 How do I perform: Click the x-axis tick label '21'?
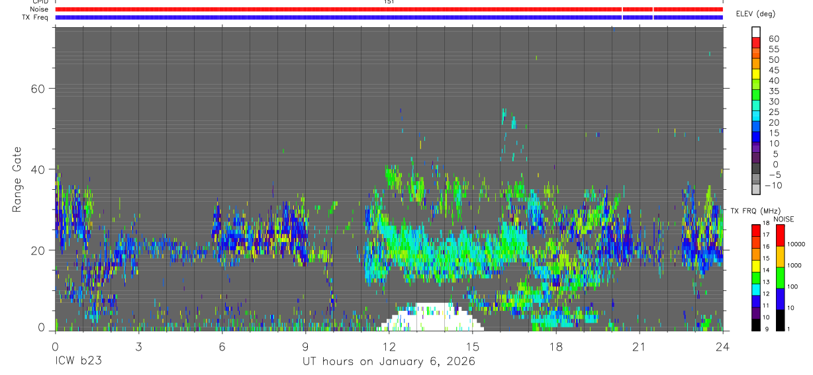640,346
